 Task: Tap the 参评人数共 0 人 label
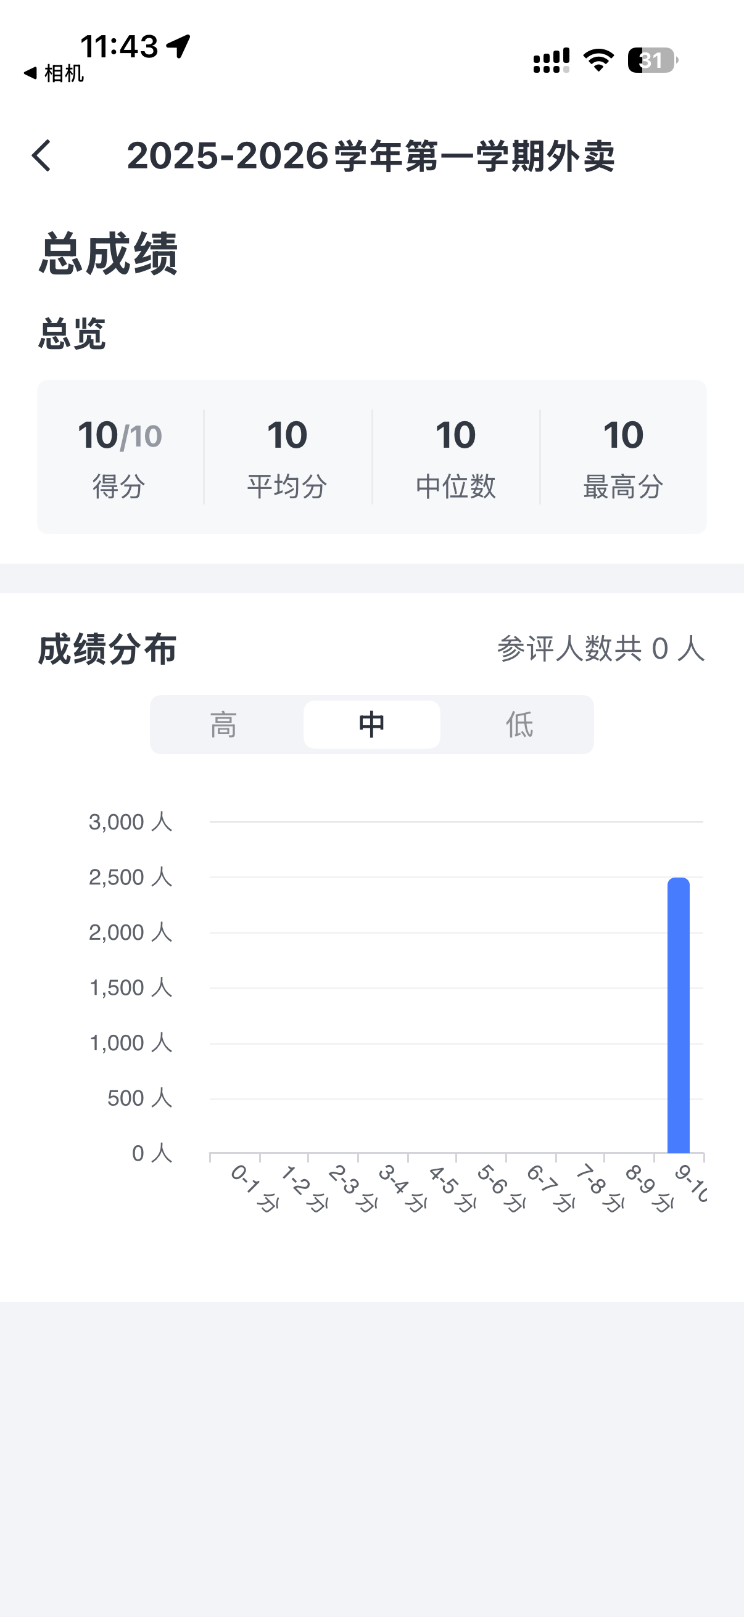601,648
